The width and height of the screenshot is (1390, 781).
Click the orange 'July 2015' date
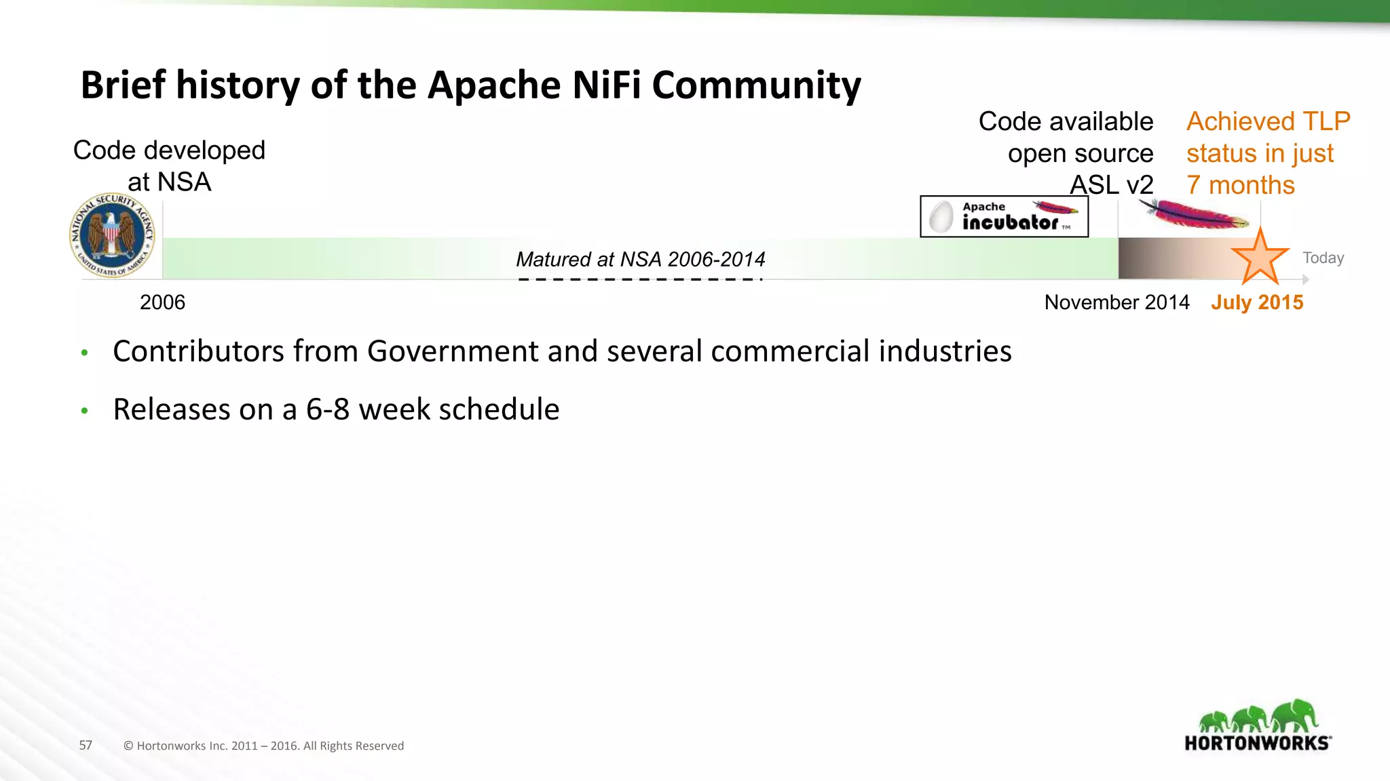[x=1257, y=302]
